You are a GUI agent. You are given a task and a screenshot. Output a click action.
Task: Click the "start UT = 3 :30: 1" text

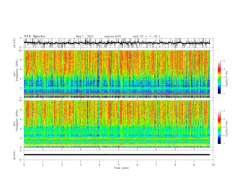coord(146,36)
